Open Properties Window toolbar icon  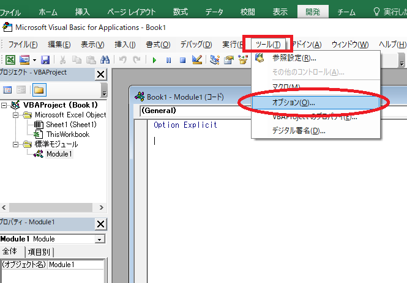(229, 60)
